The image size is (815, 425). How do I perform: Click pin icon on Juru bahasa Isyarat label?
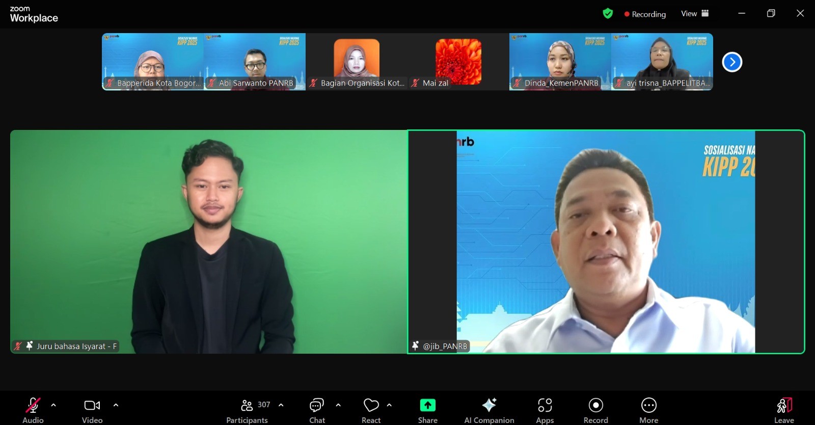point(30,346)
